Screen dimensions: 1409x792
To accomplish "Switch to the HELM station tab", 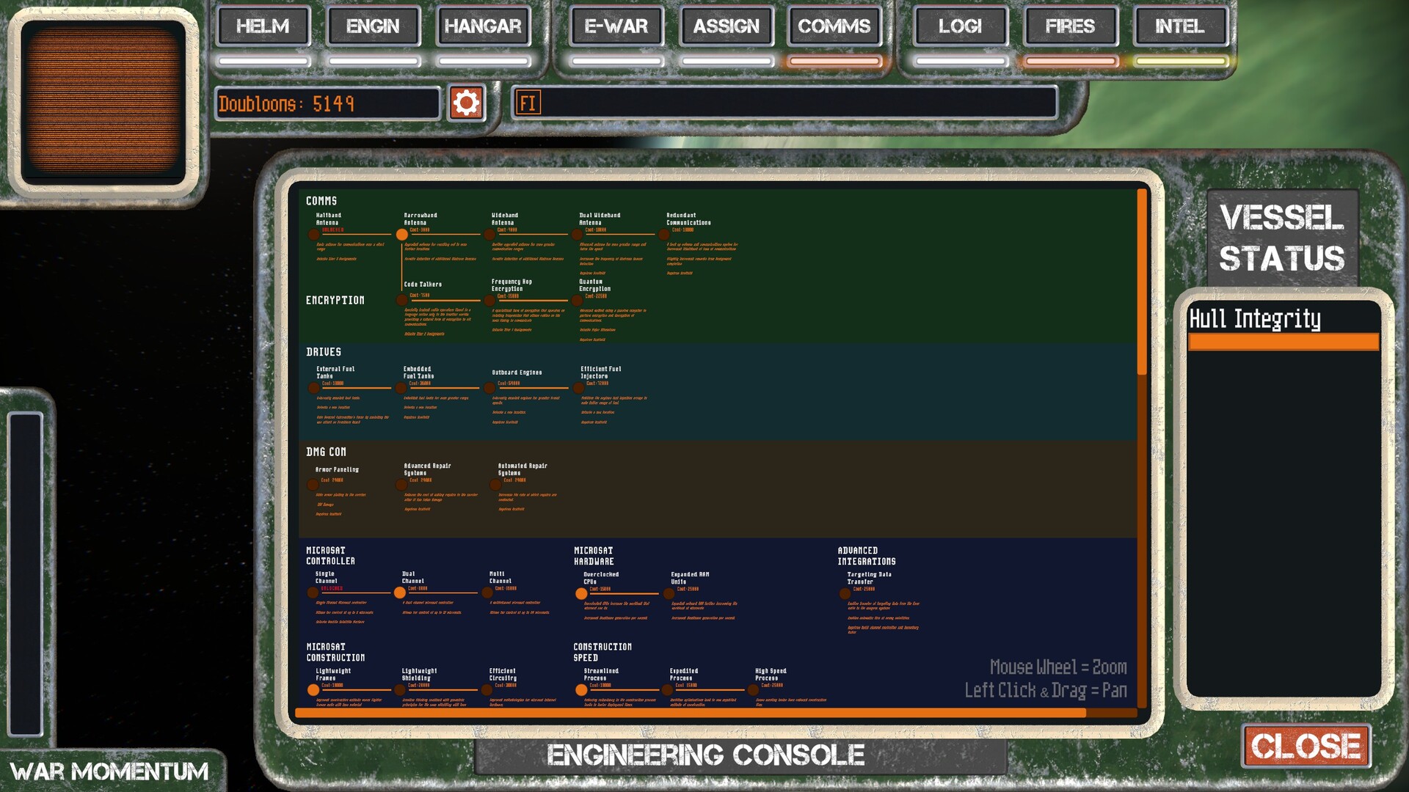I will [x=263, y=26].
